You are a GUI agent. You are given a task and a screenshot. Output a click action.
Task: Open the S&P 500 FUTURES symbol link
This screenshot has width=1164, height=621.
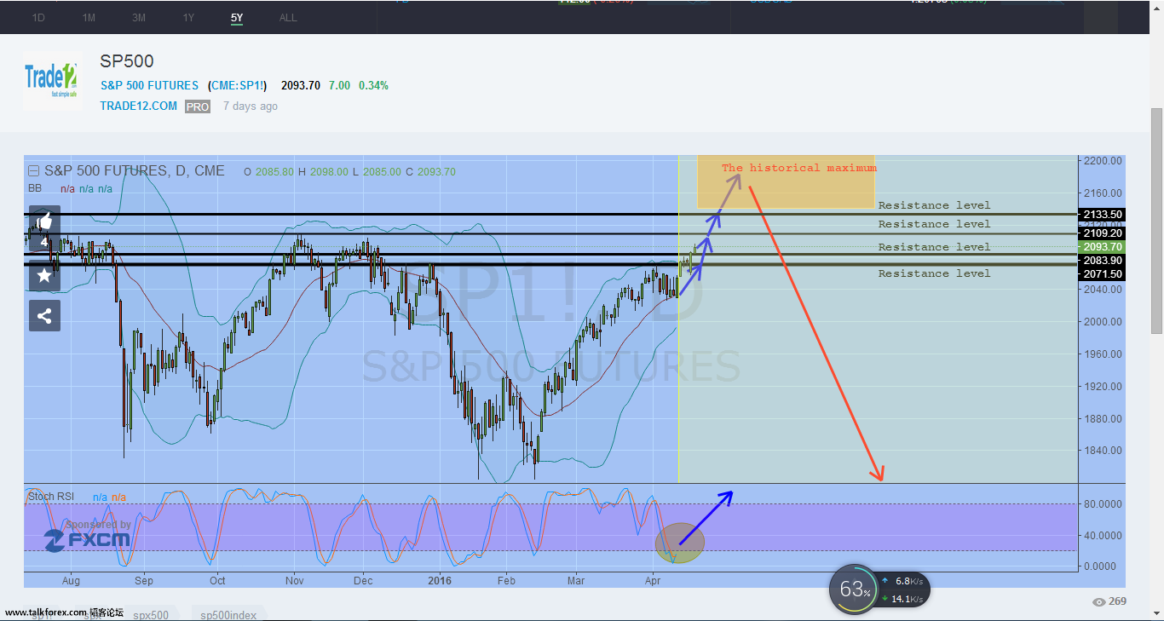click(149, 85)
